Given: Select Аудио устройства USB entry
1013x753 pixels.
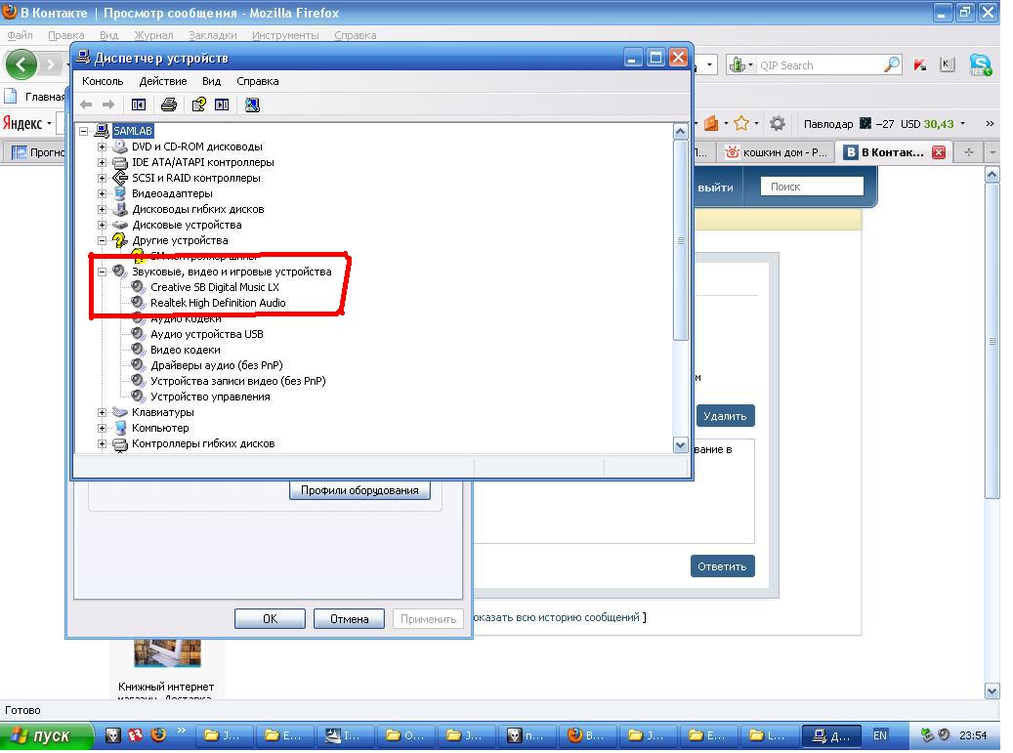Looking at the screenshot, I should [207, 335].
